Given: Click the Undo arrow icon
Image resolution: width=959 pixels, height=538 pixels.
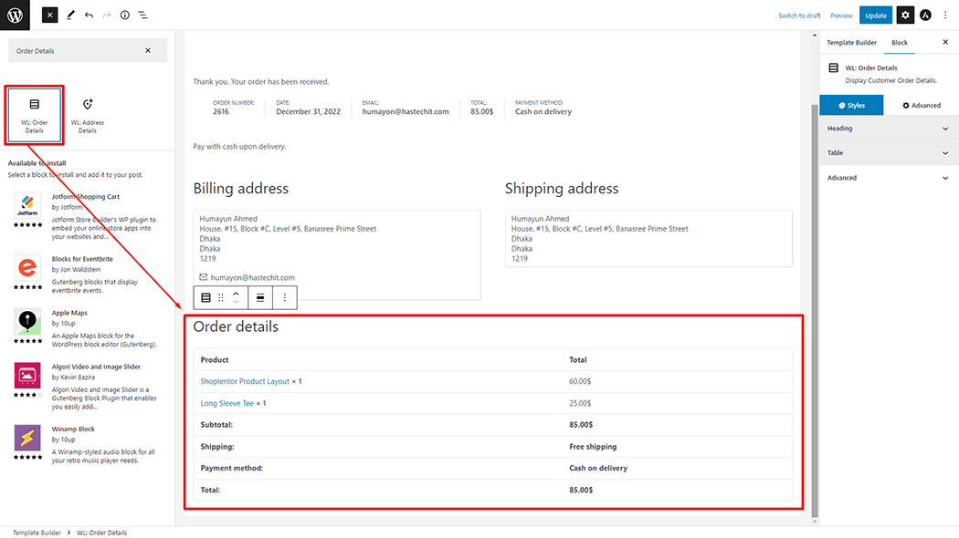Looking at the screenshot, I should pyautogui.click(x=89, y=16).
